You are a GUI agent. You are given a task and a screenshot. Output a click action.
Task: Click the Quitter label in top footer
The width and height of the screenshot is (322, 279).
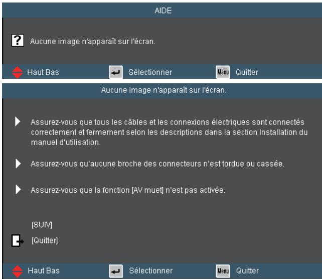247,72
